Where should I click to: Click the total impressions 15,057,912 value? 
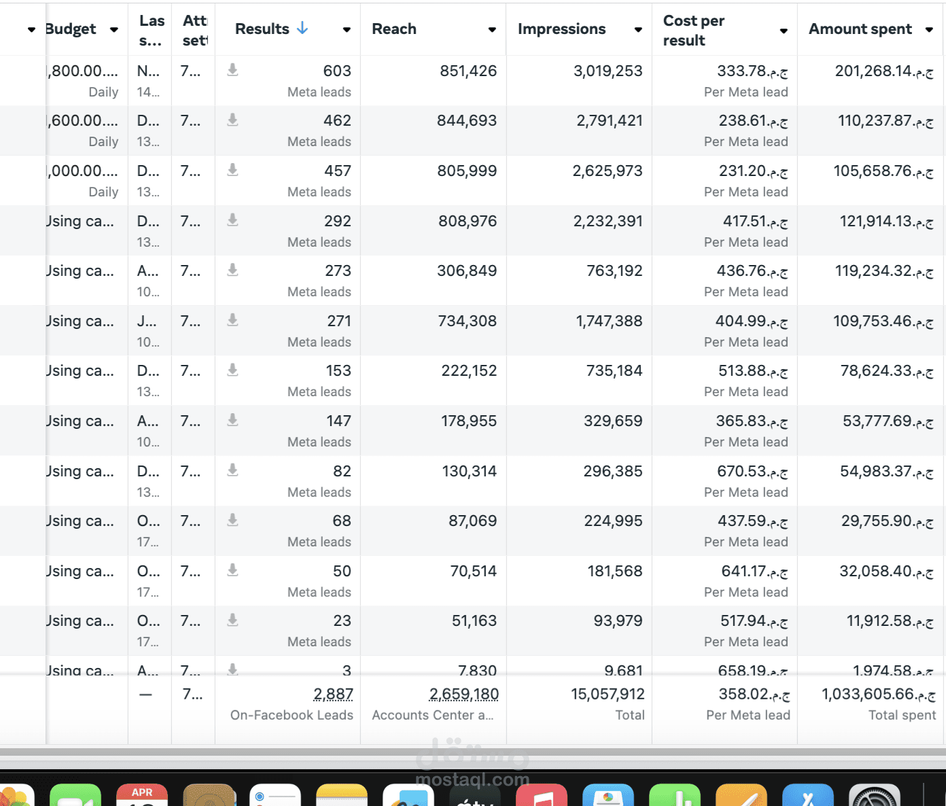point(608,694)
